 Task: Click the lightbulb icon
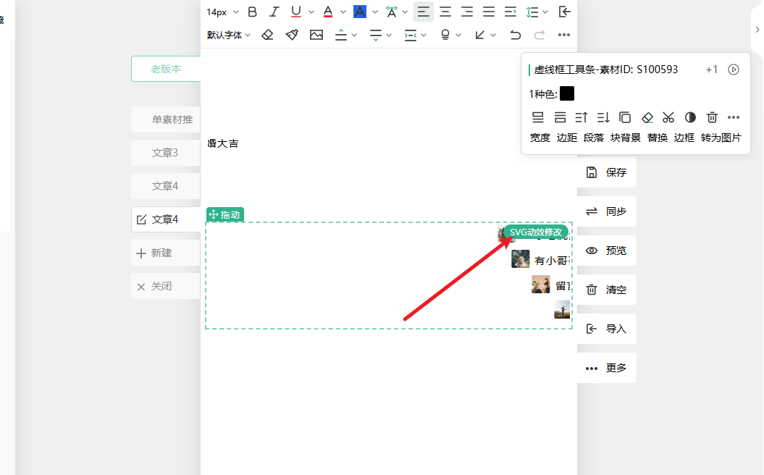(x=445, y=35)
